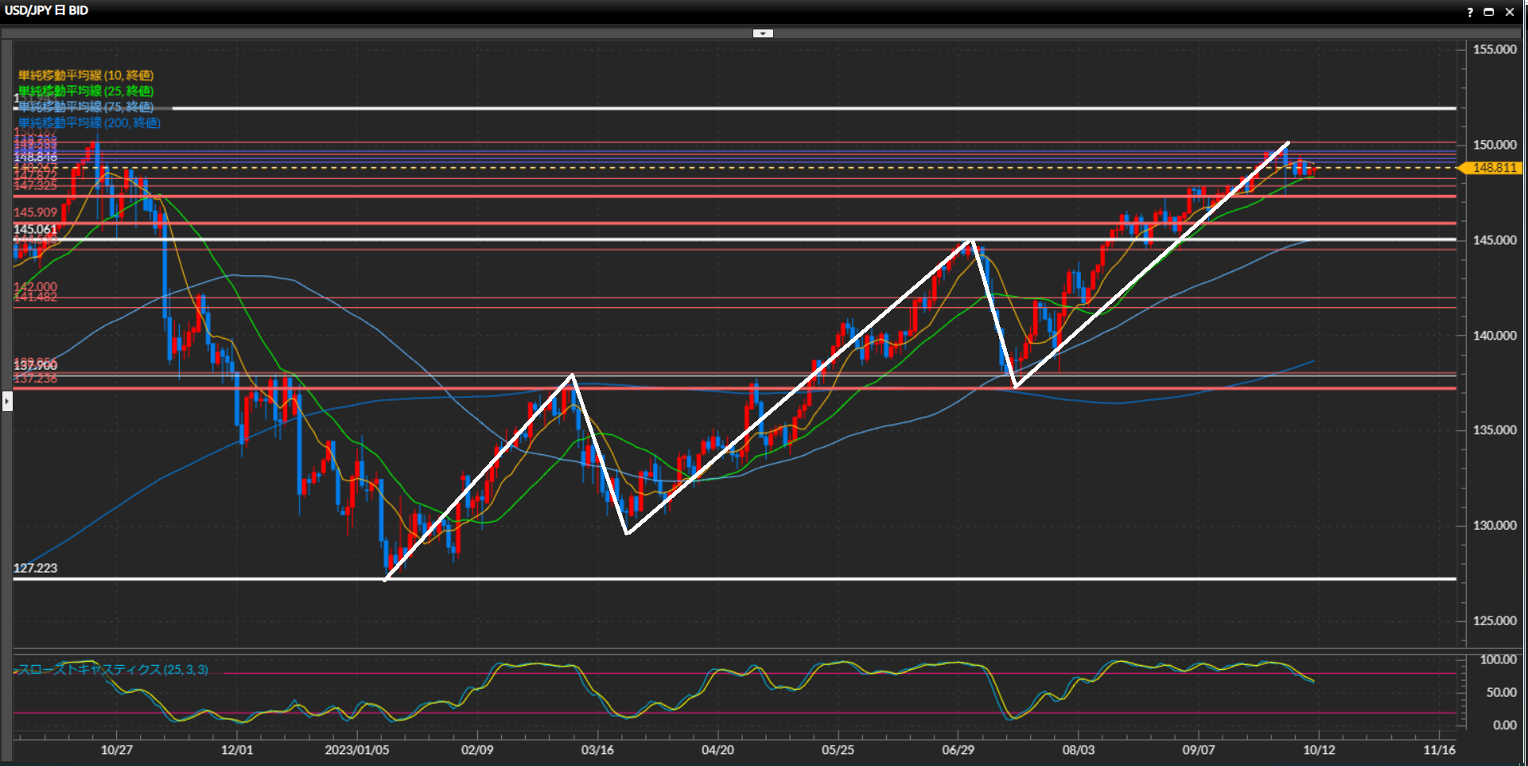This screenshot has width=1528, height=766.
Task: Maximize the USD/JPY chart window
Action: point(1489,12)
